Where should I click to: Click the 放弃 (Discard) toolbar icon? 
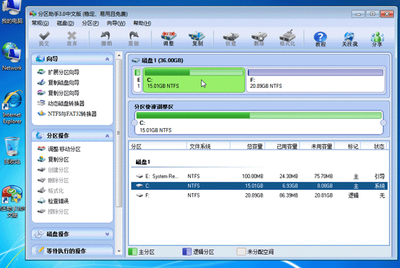(72, 39)
